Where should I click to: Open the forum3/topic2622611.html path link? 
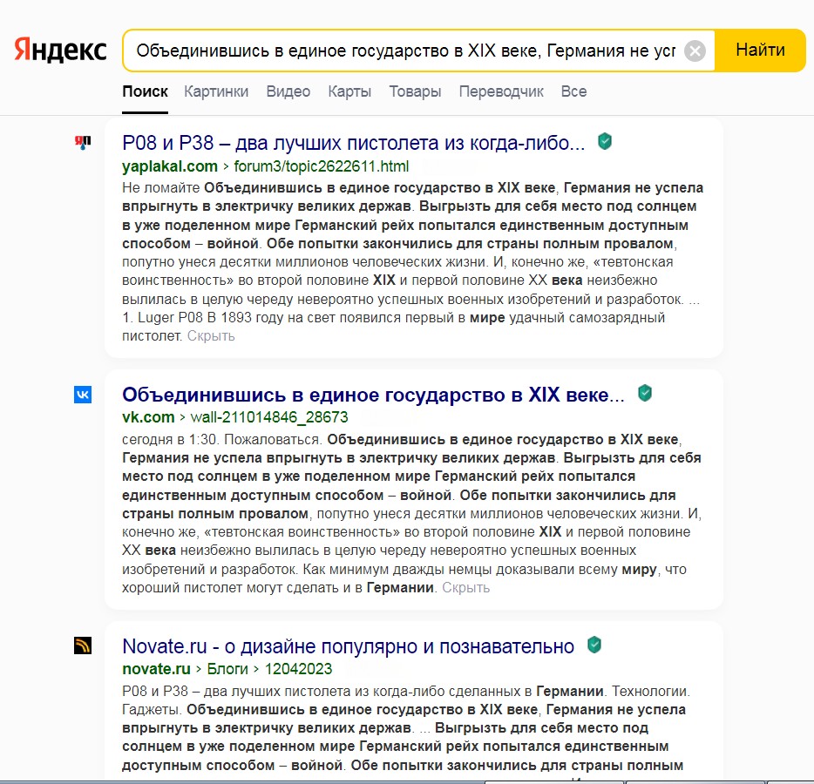click(x=322, y=166)
